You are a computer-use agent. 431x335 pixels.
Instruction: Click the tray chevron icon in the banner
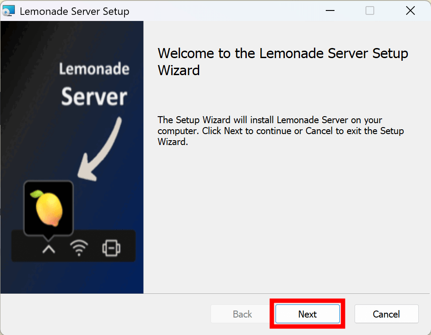point(48,249)
